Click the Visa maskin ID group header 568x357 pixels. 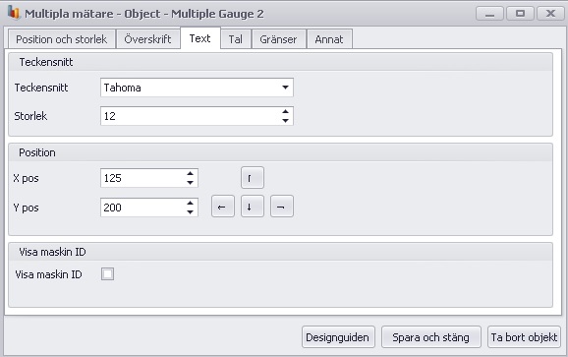280,252
